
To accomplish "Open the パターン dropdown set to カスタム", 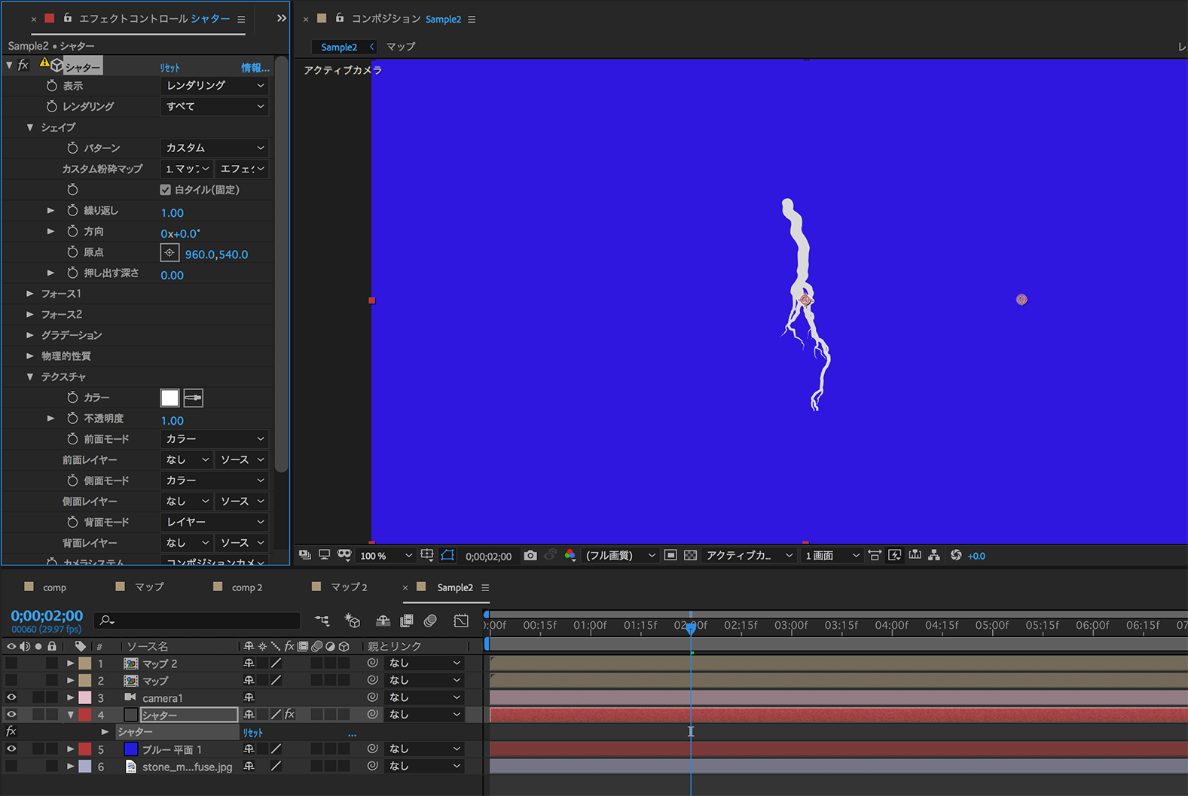I will [215, 148].
